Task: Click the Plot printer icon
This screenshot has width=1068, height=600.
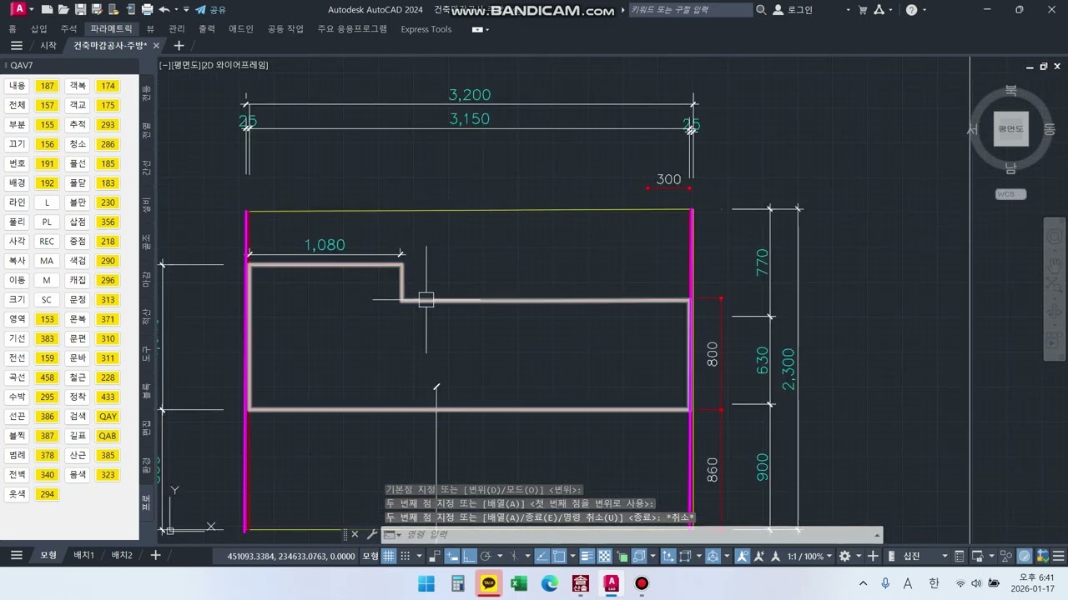Action: point(147,10)
